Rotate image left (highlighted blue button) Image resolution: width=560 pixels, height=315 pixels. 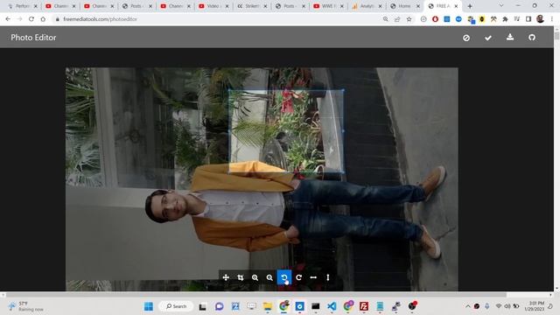pyautogui.click(x=284, y=277)
